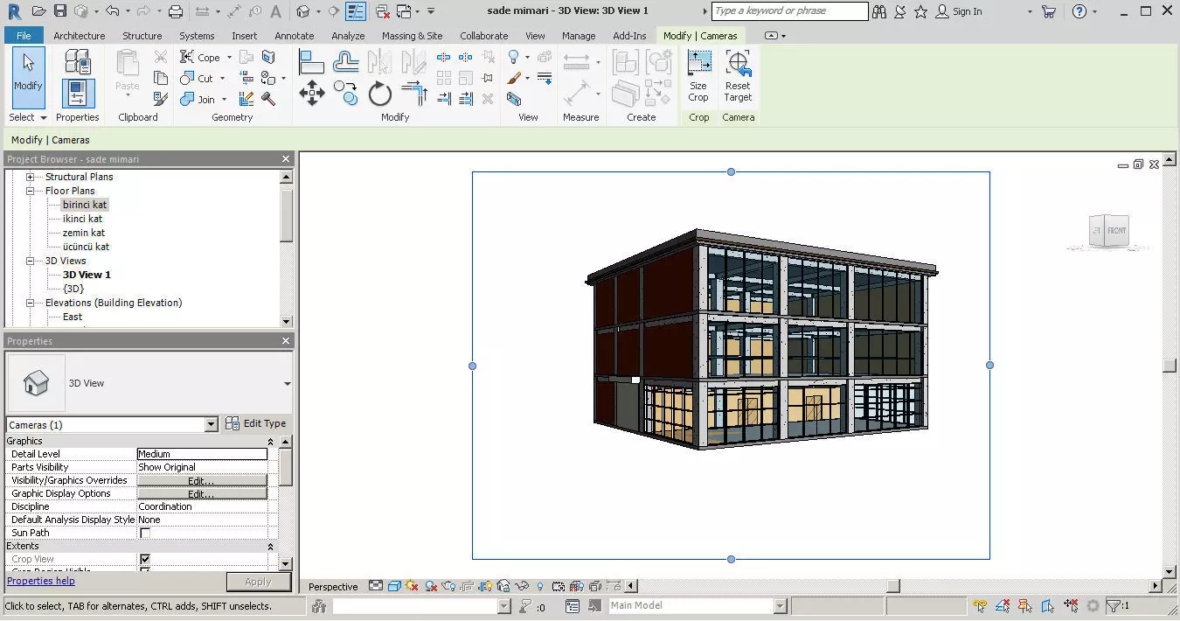
Task: Toggle the Crop View checkbox
Action: click(145, 559)
